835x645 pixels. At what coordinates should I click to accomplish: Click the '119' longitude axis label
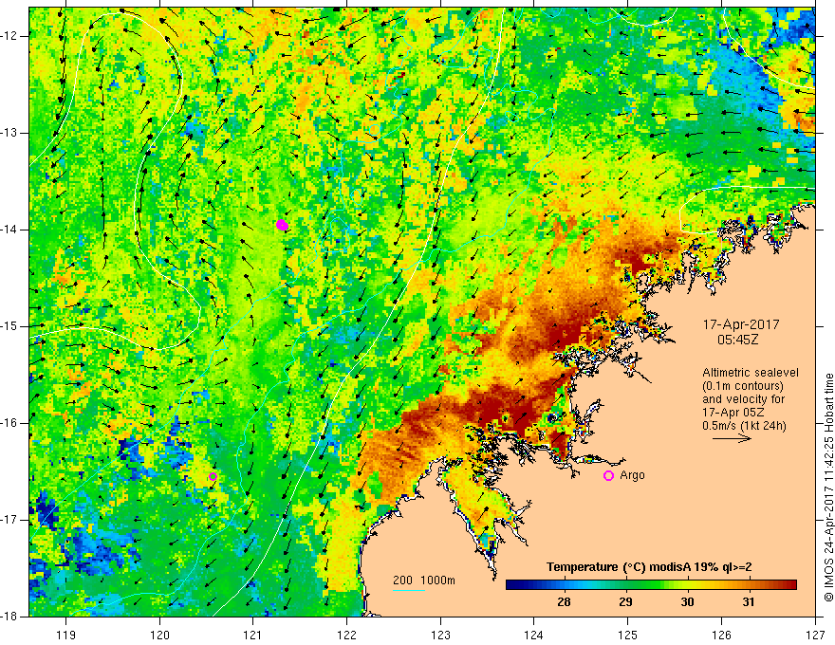tap(66, 635)
